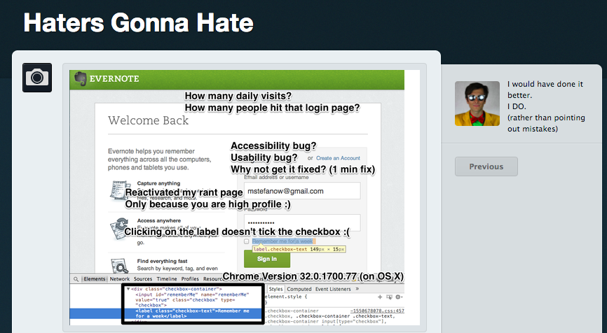Select the input id rememberMe DOM node
Viewport: 607px width, 333px height.
pyautogui.click(x=192, y=300)
